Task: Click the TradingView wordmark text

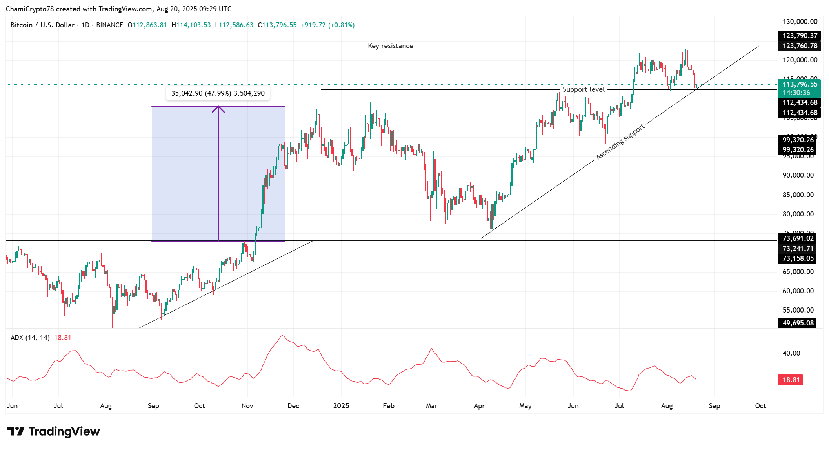Action: [x=64, y=431]
